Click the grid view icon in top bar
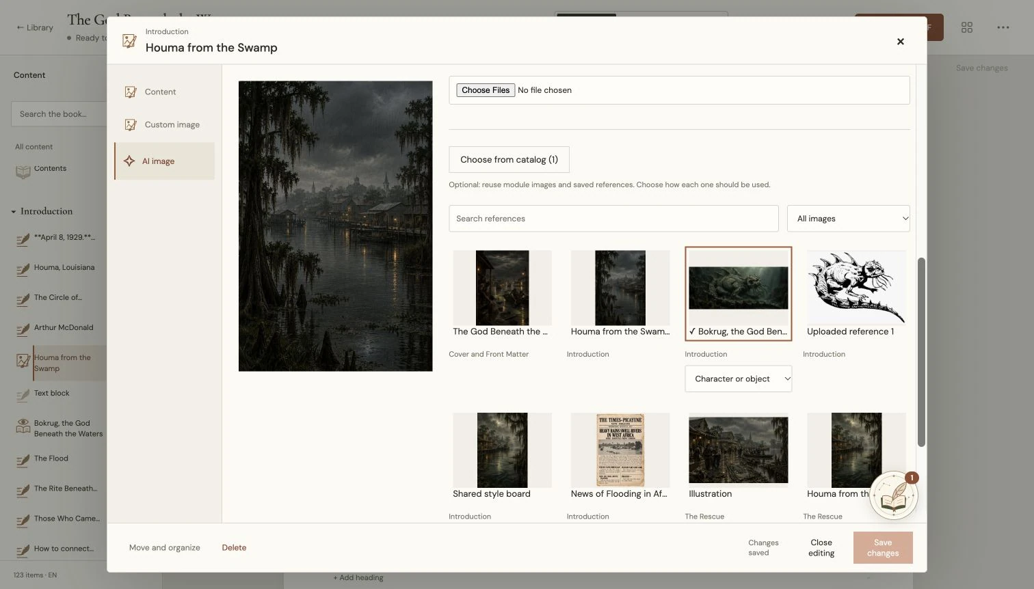The image size is (1034, 589). (x=967, y=27)
